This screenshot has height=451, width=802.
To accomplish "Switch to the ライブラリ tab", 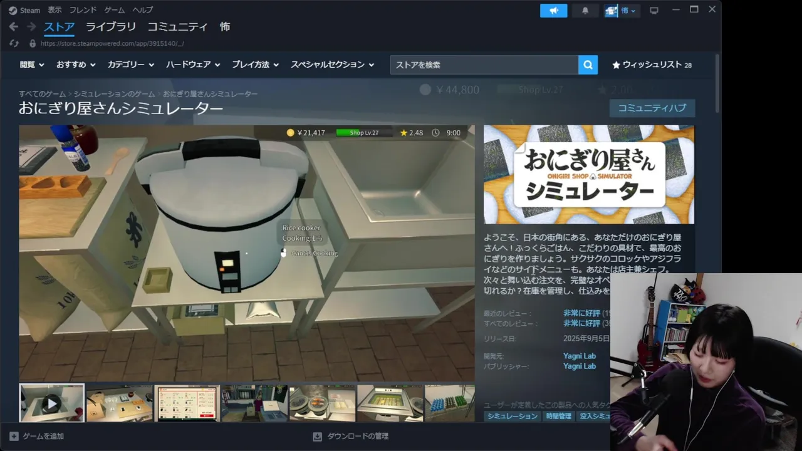I will (111, 27).
